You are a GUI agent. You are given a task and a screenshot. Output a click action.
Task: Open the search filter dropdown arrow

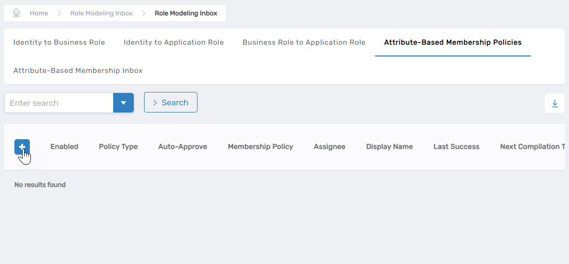coord(123,103)
